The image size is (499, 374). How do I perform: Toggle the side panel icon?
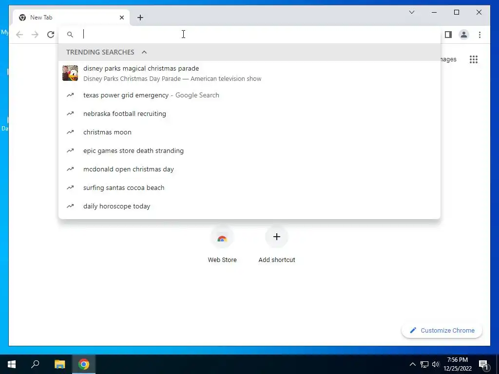[x=448, y=35]
